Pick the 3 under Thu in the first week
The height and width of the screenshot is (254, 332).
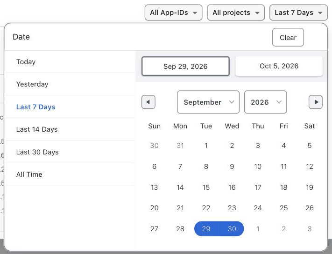[258, 146]
